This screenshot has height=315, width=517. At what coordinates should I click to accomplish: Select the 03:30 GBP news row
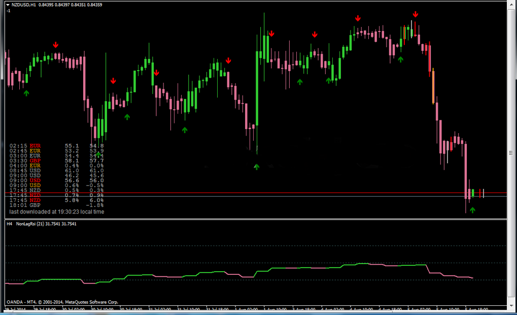(56, 161)
